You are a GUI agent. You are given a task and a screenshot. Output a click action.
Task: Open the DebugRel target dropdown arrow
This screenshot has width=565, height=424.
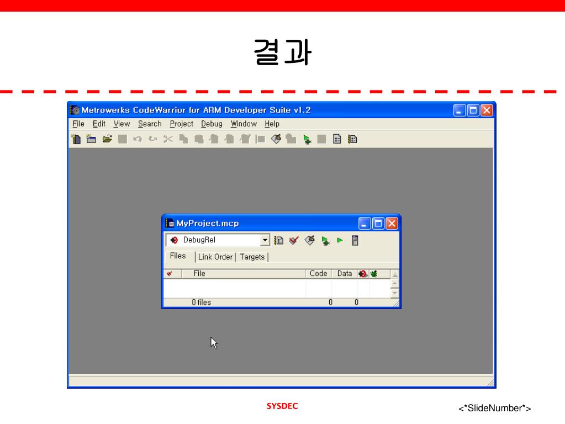(x=265, y=240)
